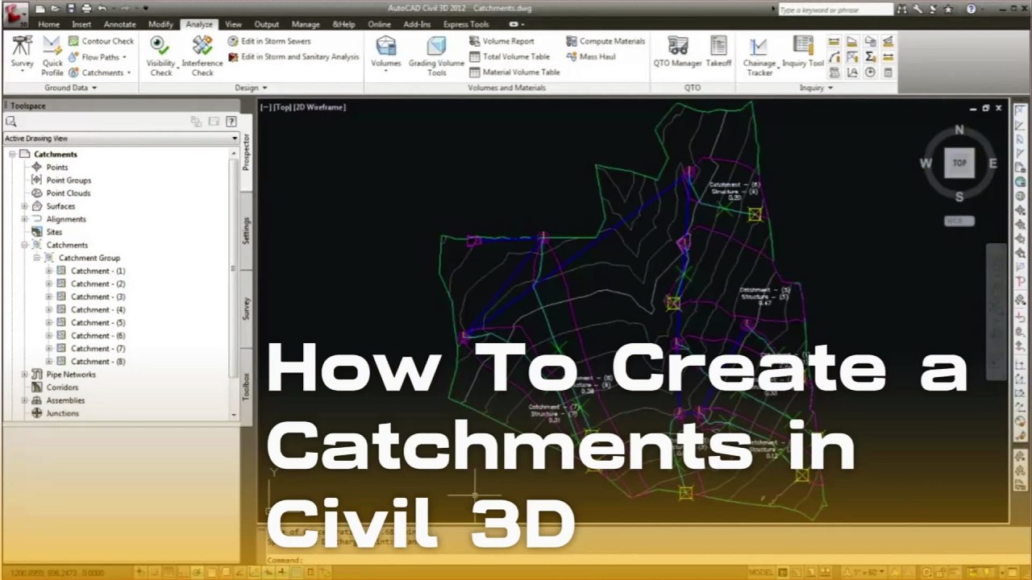Click the sigma summation inquiry icon
Image resolution: width=1032 pixels, height=580 pixels.
tap(870, 57)
